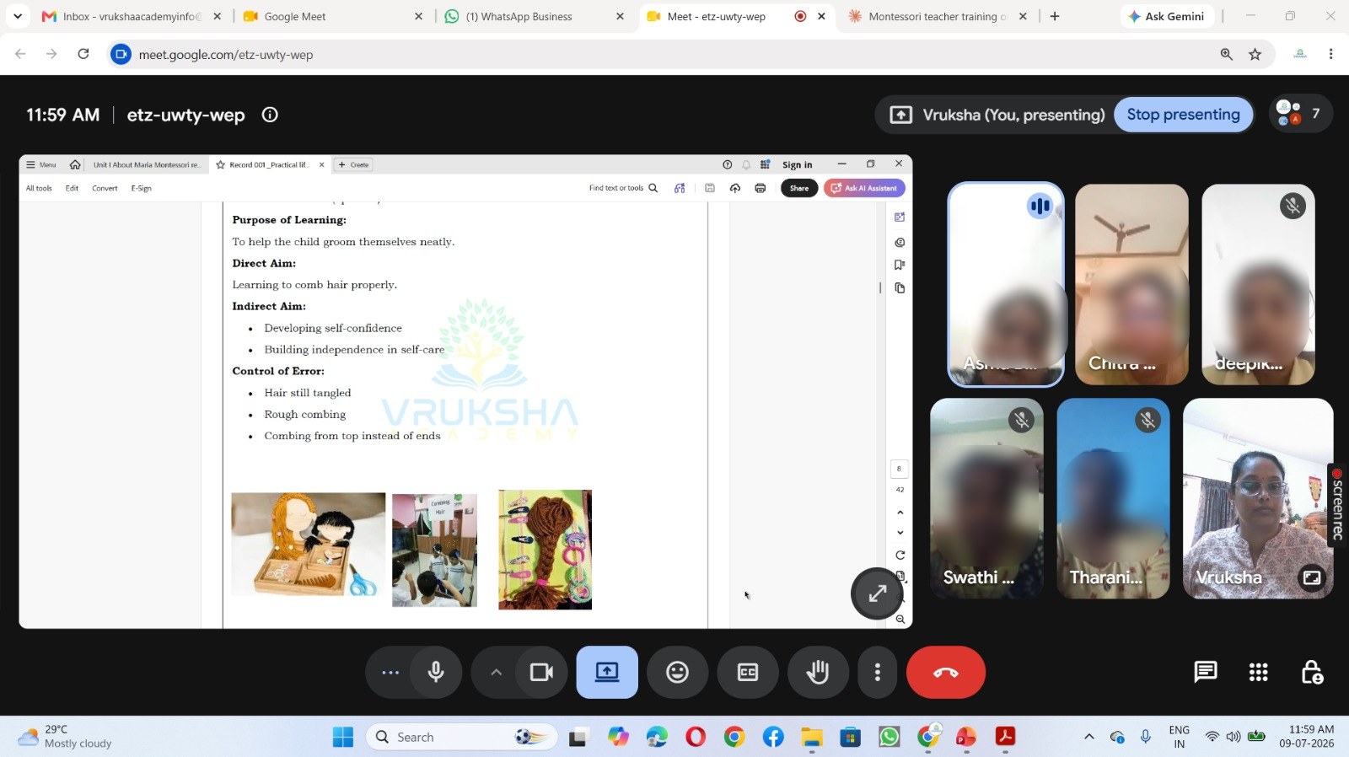This screenshot has width=1349, height=757.
Task: Open the zoom magnifier icon in address bar
Action: coord(1227,54)
